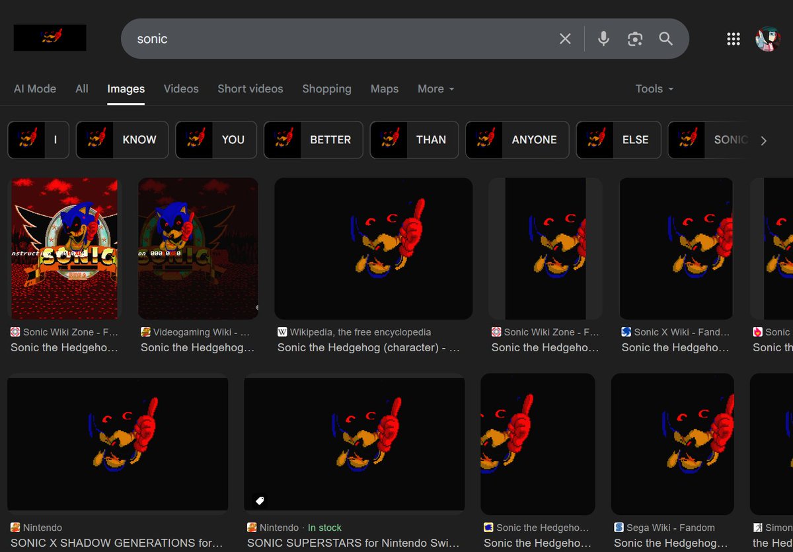The height and width of the screenshot is (552, 793).
Task: Select the "KNOW" filter chip
Action: 122,140
